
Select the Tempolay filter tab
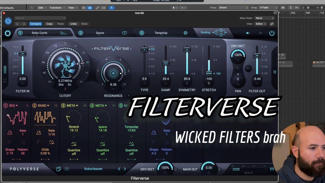pyautogui.click(x=161, y=33)
